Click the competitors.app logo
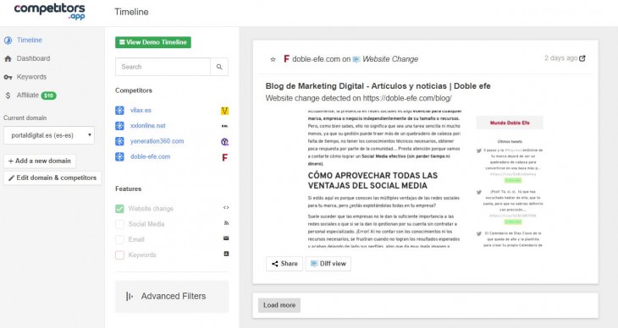The image size is (618, 328). click(x=50, y=11)
